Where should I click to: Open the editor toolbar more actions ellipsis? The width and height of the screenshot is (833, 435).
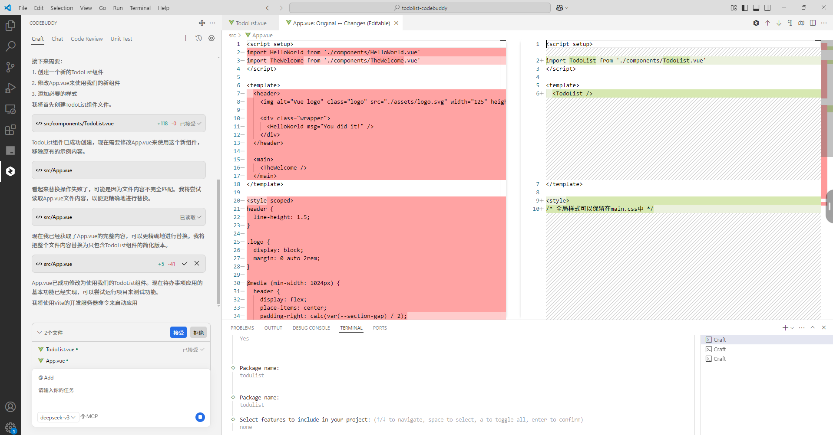824,23
